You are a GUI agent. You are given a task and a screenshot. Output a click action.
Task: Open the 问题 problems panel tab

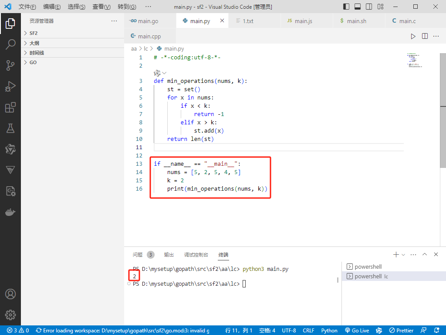143,255
